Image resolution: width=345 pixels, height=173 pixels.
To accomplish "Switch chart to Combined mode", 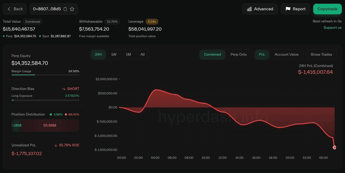I will [212, 55].
